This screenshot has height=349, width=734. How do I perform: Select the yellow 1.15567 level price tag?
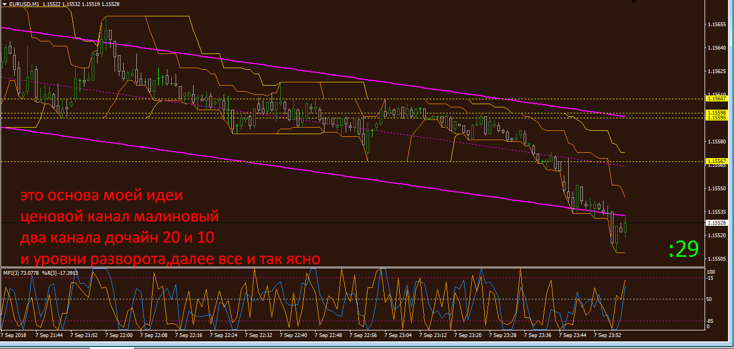click(x=716, y=161)
